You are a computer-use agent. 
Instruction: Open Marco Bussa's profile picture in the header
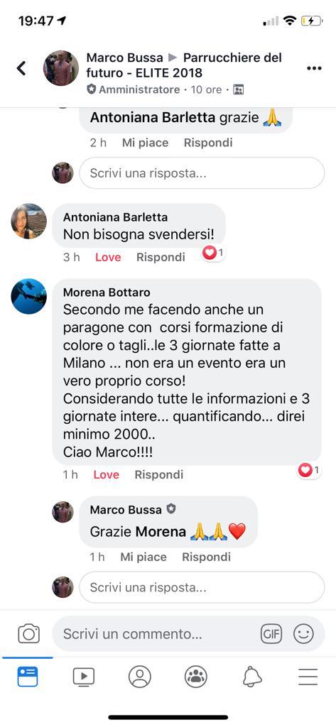tap(61, 68)
